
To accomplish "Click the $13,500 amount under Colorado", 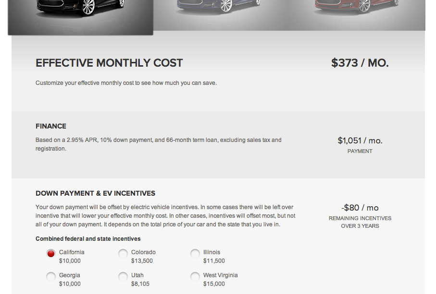I will [142, 261].
